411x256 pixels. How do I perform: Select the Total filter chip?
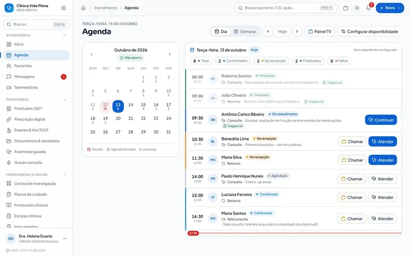tap(201, 61)
